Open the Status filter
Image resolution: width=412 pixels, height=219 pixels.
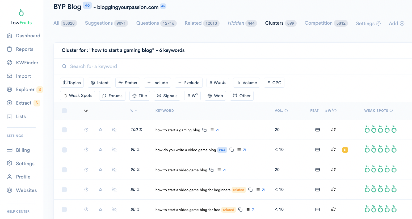point(128,83)
